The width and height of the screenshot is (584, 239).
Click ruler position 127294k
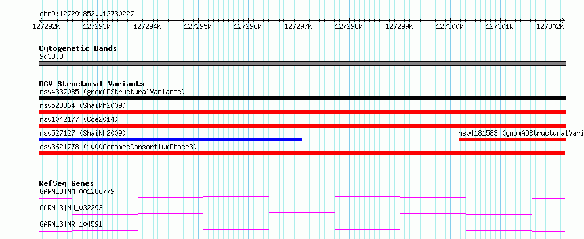coord(147,26)
